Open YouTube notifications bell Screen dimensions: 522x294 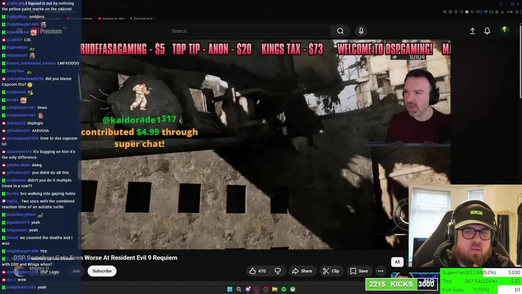pyautogui.click(x=487, y=31)
